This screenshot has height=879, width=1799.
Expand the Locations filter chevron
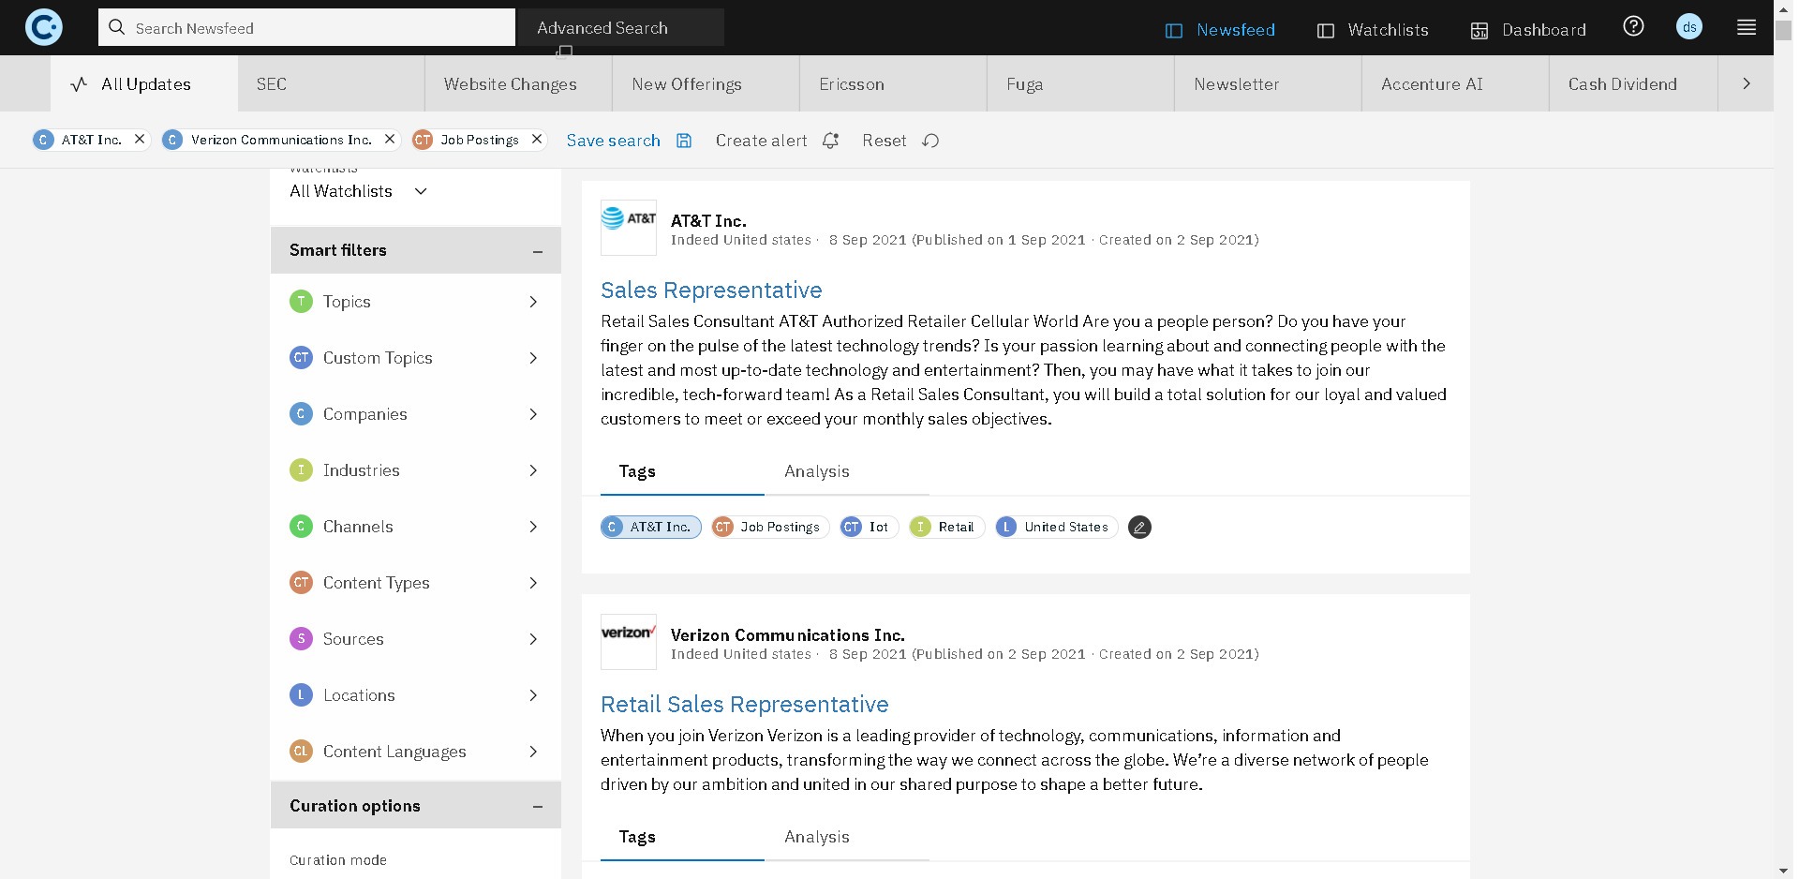(x=533, y=694)
